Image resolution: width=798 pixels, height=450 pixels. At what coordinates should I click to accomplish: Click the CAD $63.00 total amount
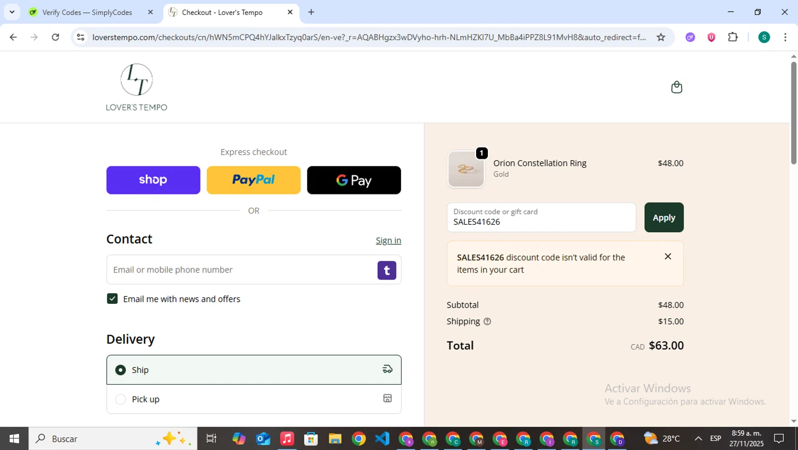[657, 346]
